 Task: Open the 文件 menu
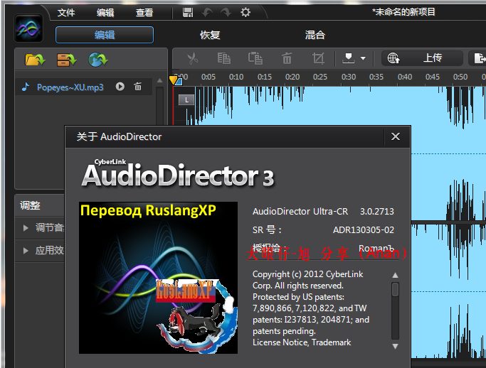pos(66,13)
